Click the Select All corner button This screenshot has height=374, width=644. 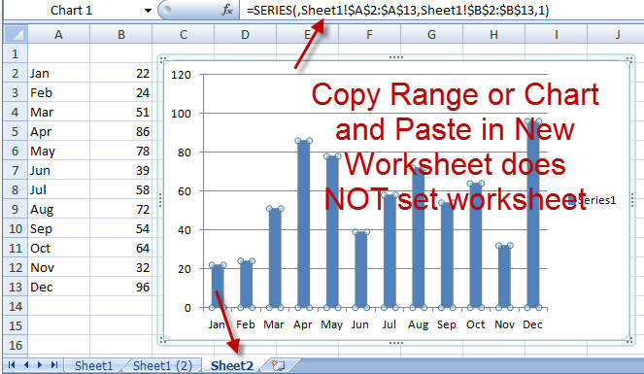pos(16,34)
